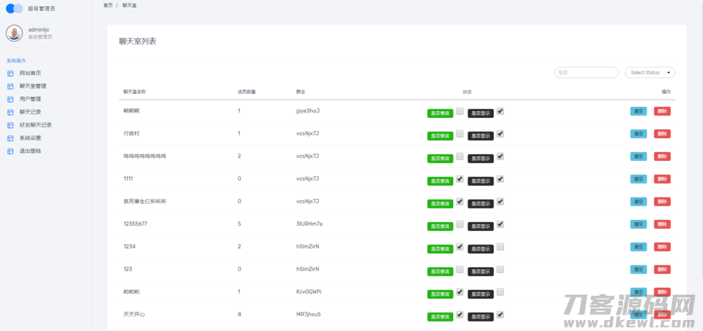Image resolution: width=703 pixels, height=331 pixels.
Task: Delete the 1111 chat room
Action: [662, 179]
